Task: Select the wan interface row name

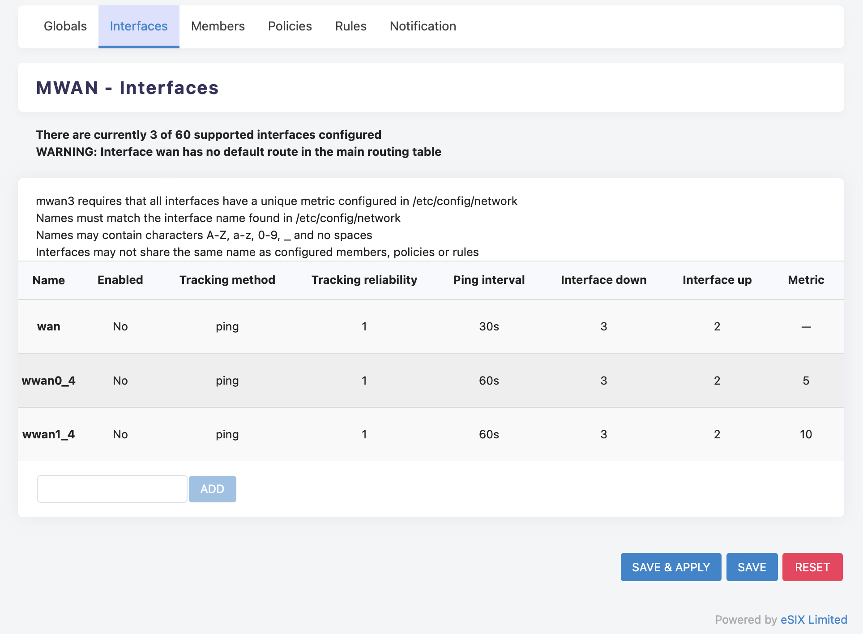Action: click(x=48, y=326)
